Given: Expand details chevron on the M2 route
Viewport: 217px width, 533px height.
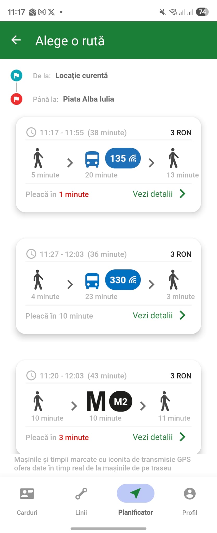Looking at the screenshot, I should [x=183, y=437].
